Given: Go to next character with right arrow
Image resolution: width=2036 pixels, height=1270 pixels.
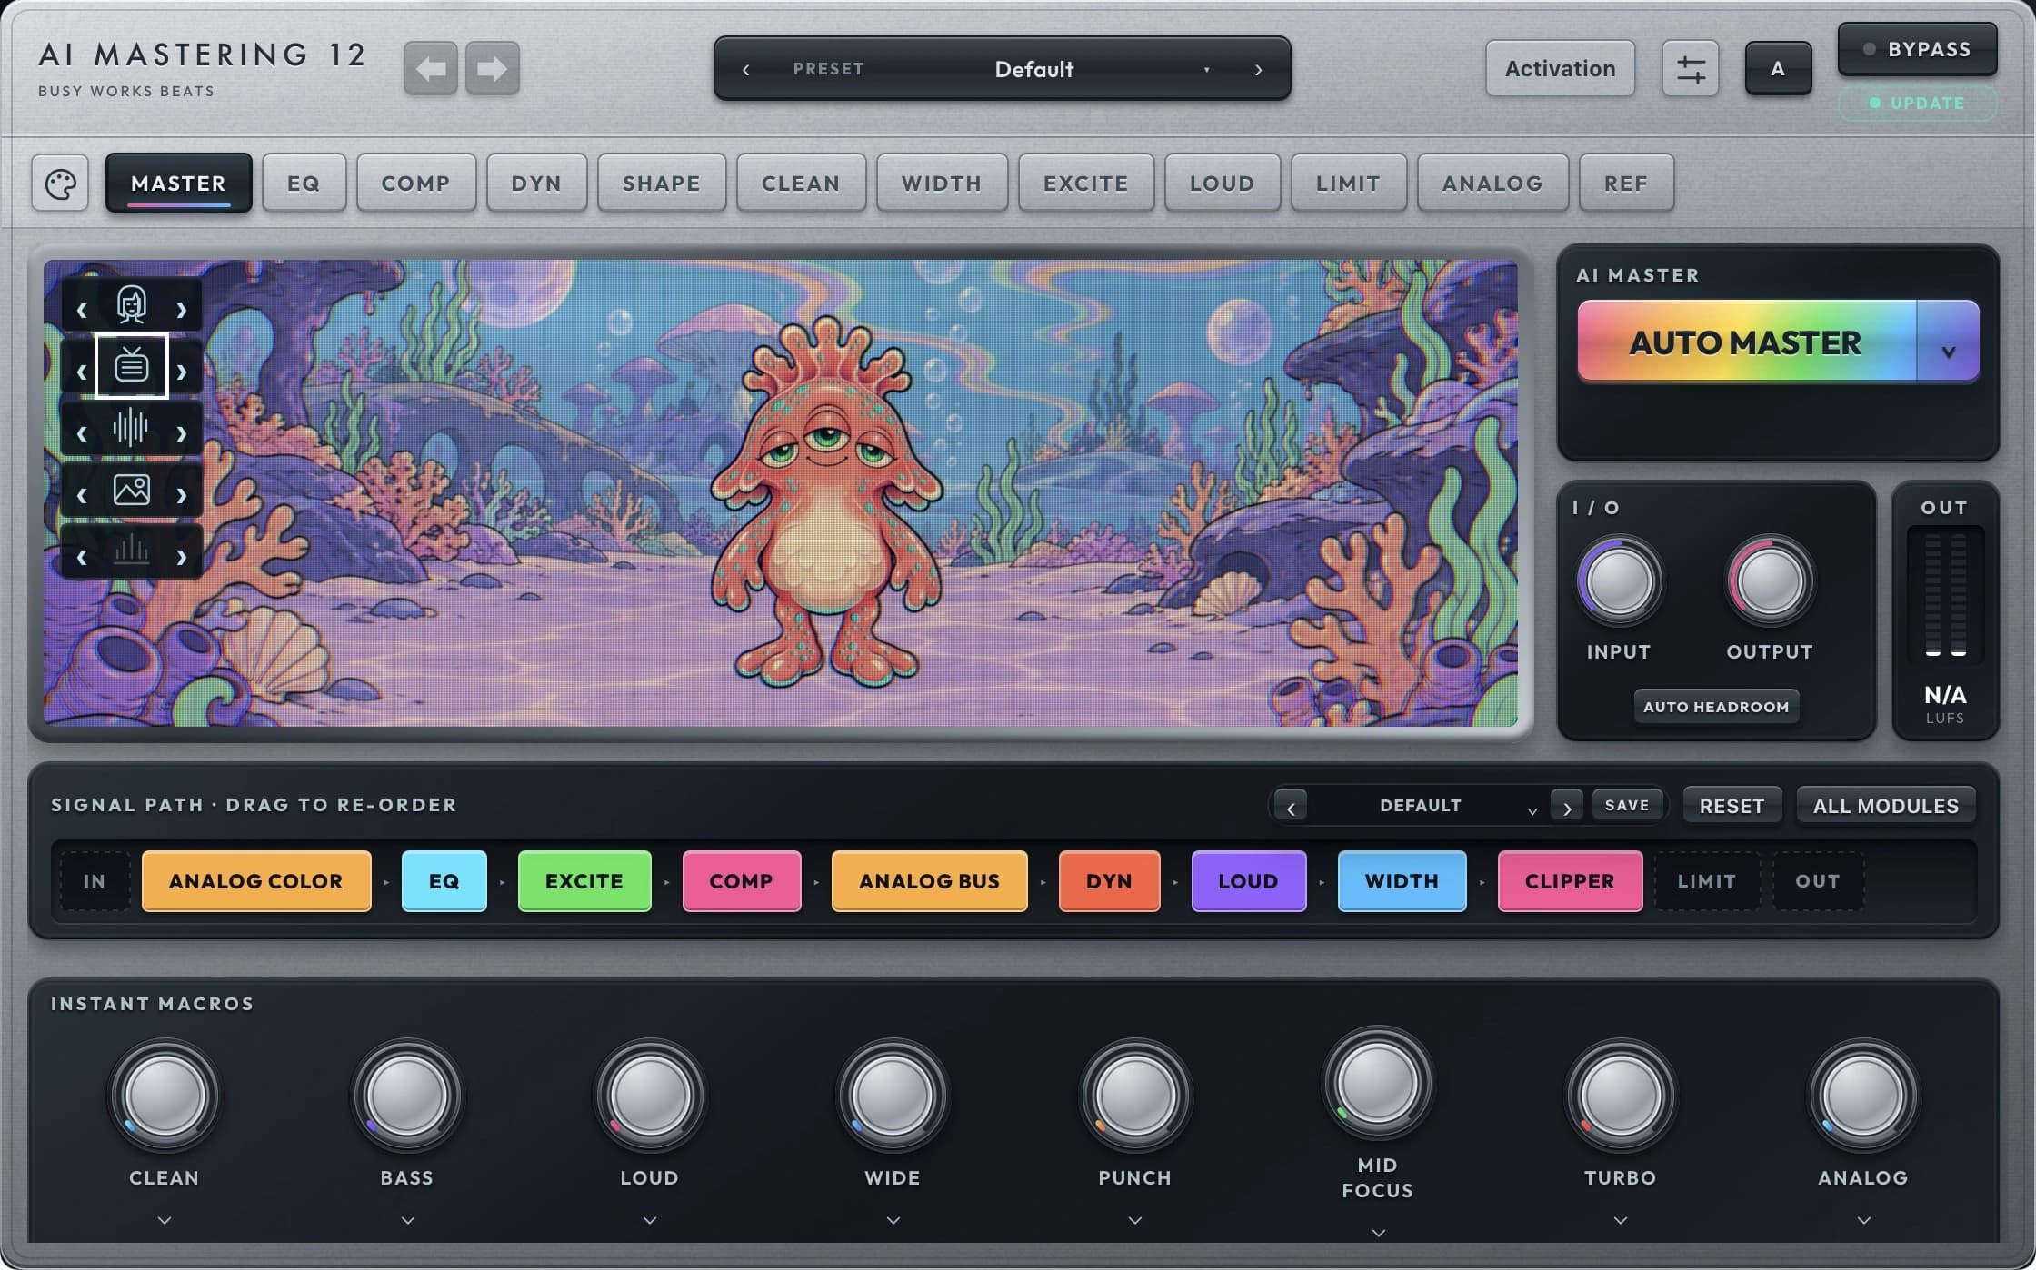Looking at the screenshot, I should click(x=182, y=310).
